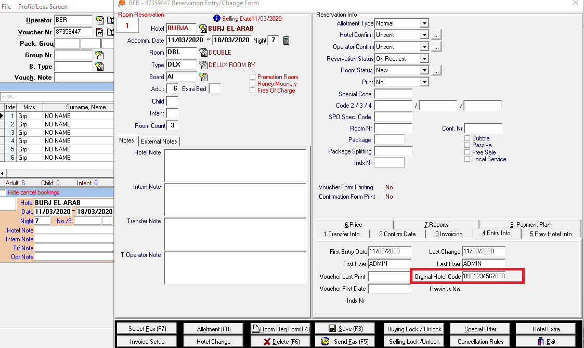
Task: Open the Board lookup icon beside AI
Action: (x=203, y=77)
